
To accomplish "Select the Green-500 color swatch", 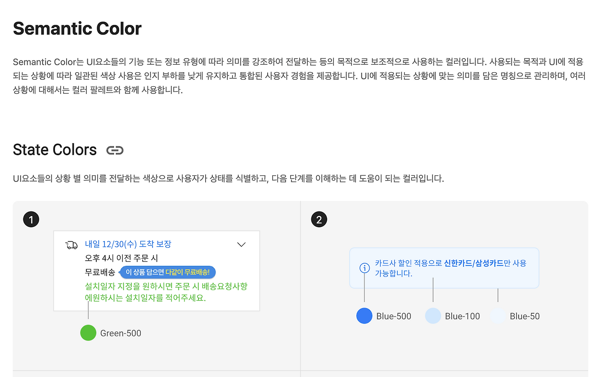I will point(88,332).
